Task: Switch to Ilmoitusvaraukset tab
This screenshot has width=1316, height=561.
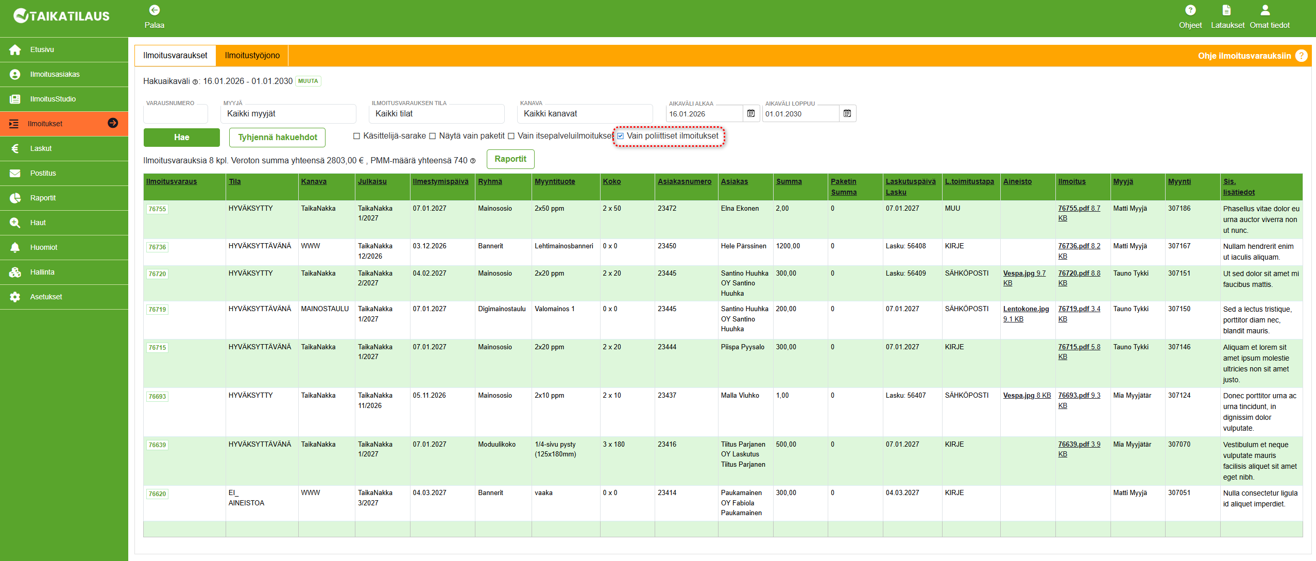Action: [175, 56]
